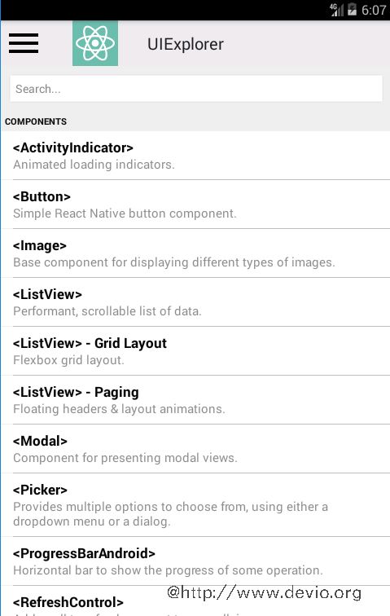Tap the UIExplorer title text
This screenshot has height=616, width=390.
coord(186,44)
